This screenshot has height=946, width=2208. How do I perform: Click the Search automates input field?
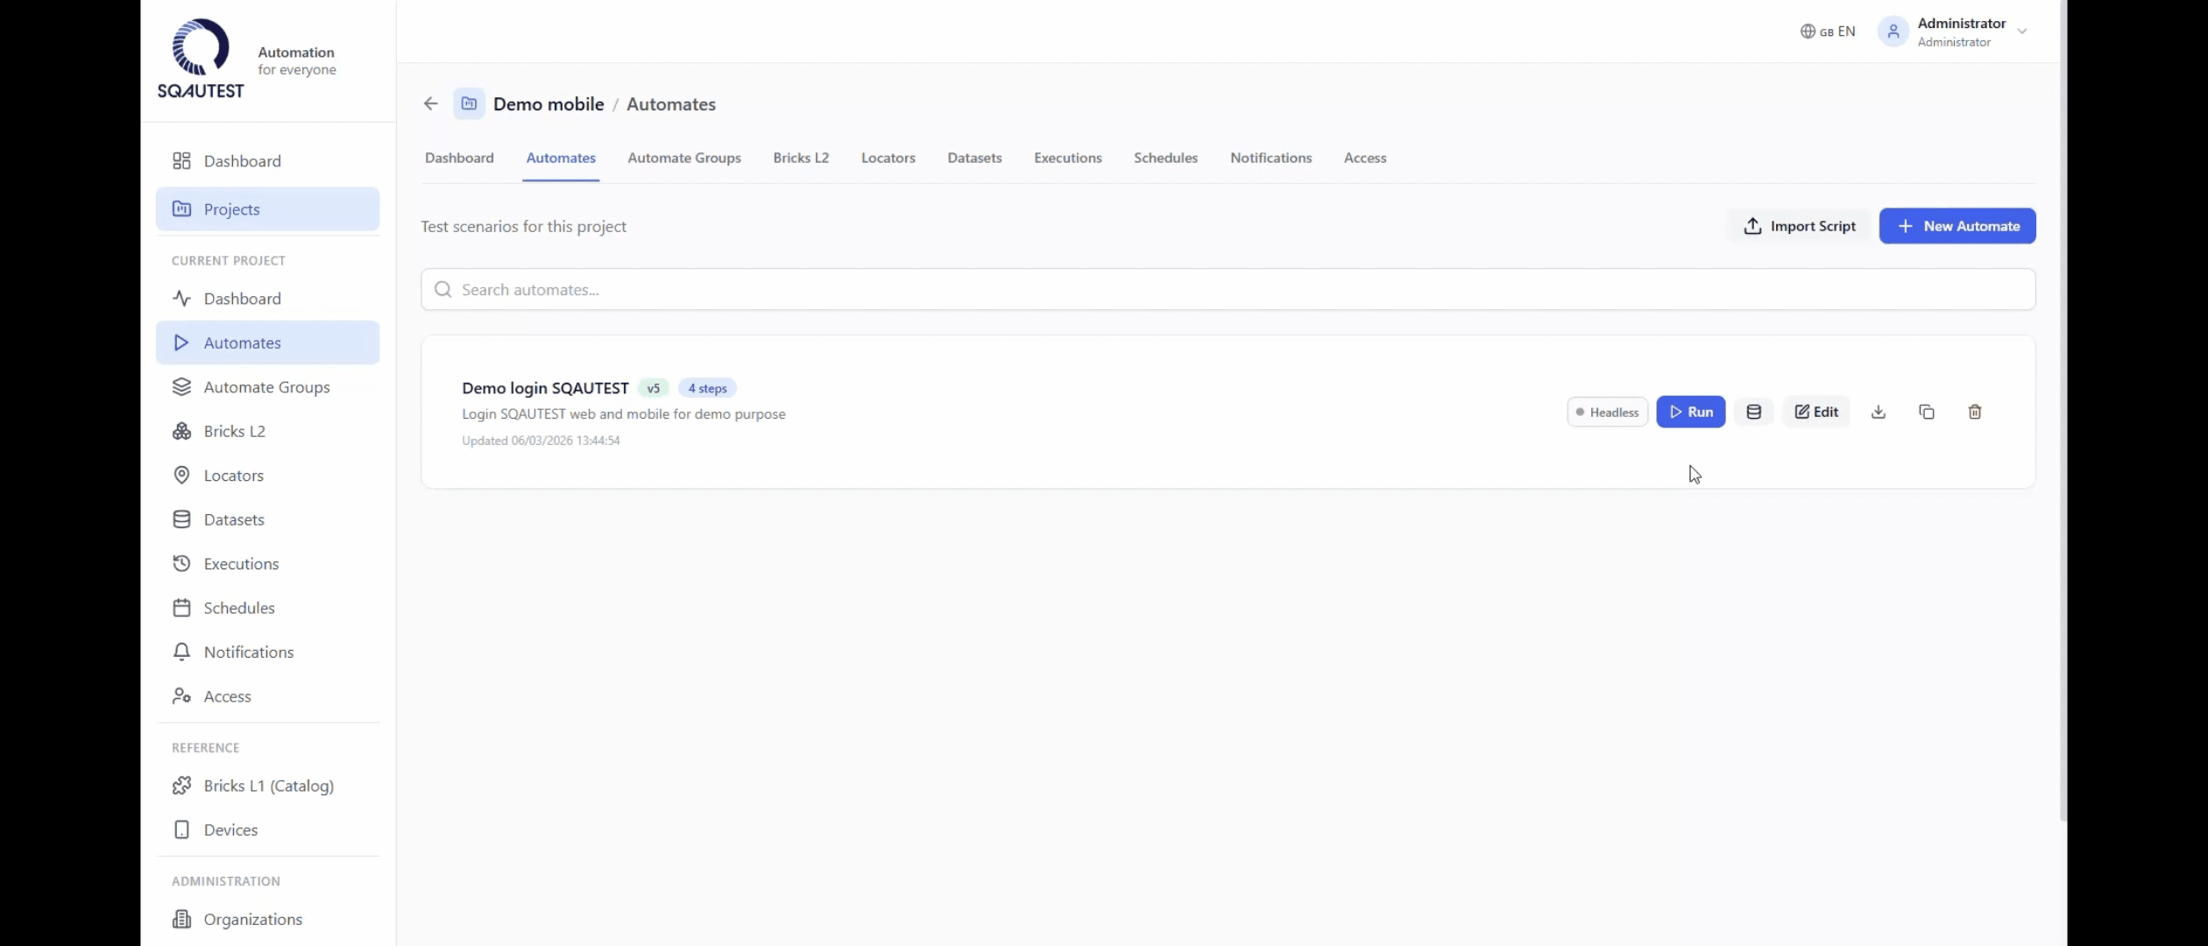point(1227,290)
